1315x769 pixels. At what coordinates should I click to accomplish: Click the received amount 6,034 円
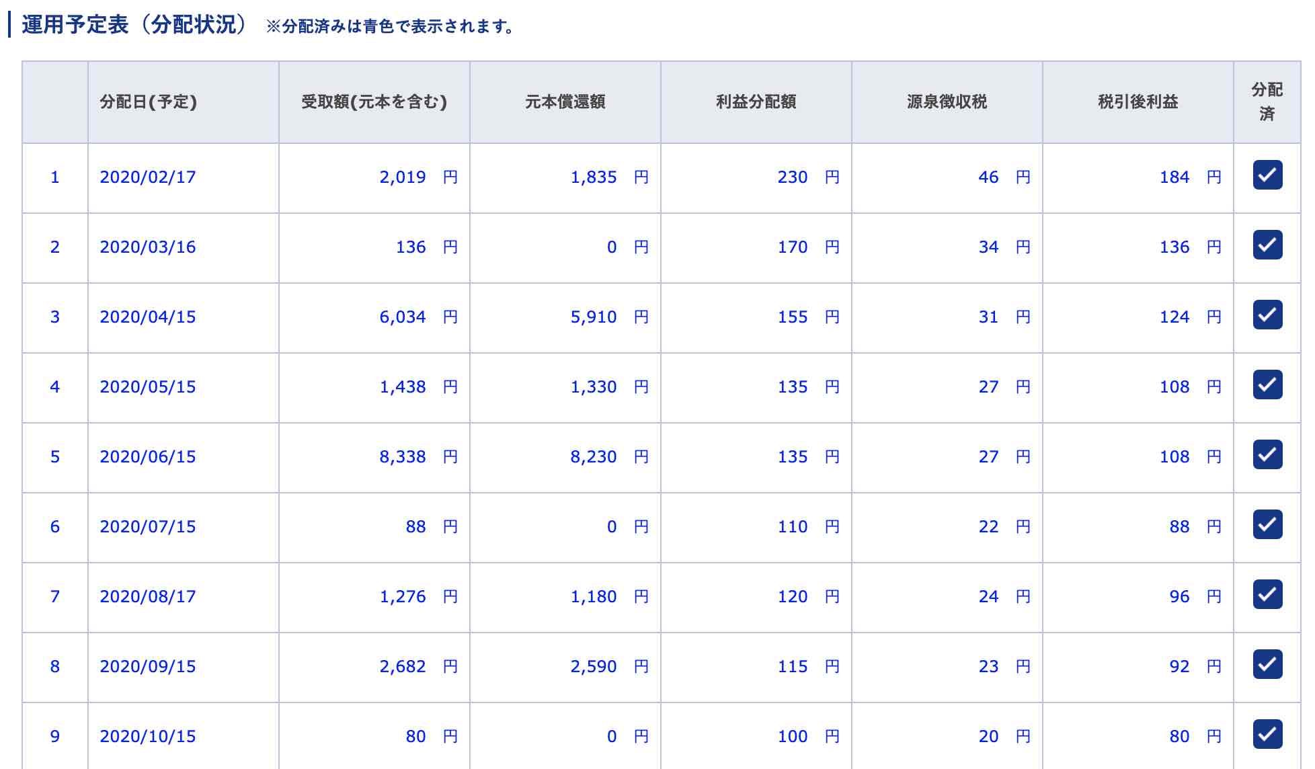click(418, 317)
